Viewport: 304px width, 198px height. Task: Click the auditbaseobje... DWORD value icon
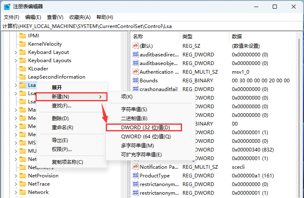click(136, 63)
